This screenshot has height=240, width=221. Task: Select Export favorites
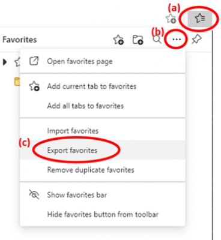coord(103,150)
